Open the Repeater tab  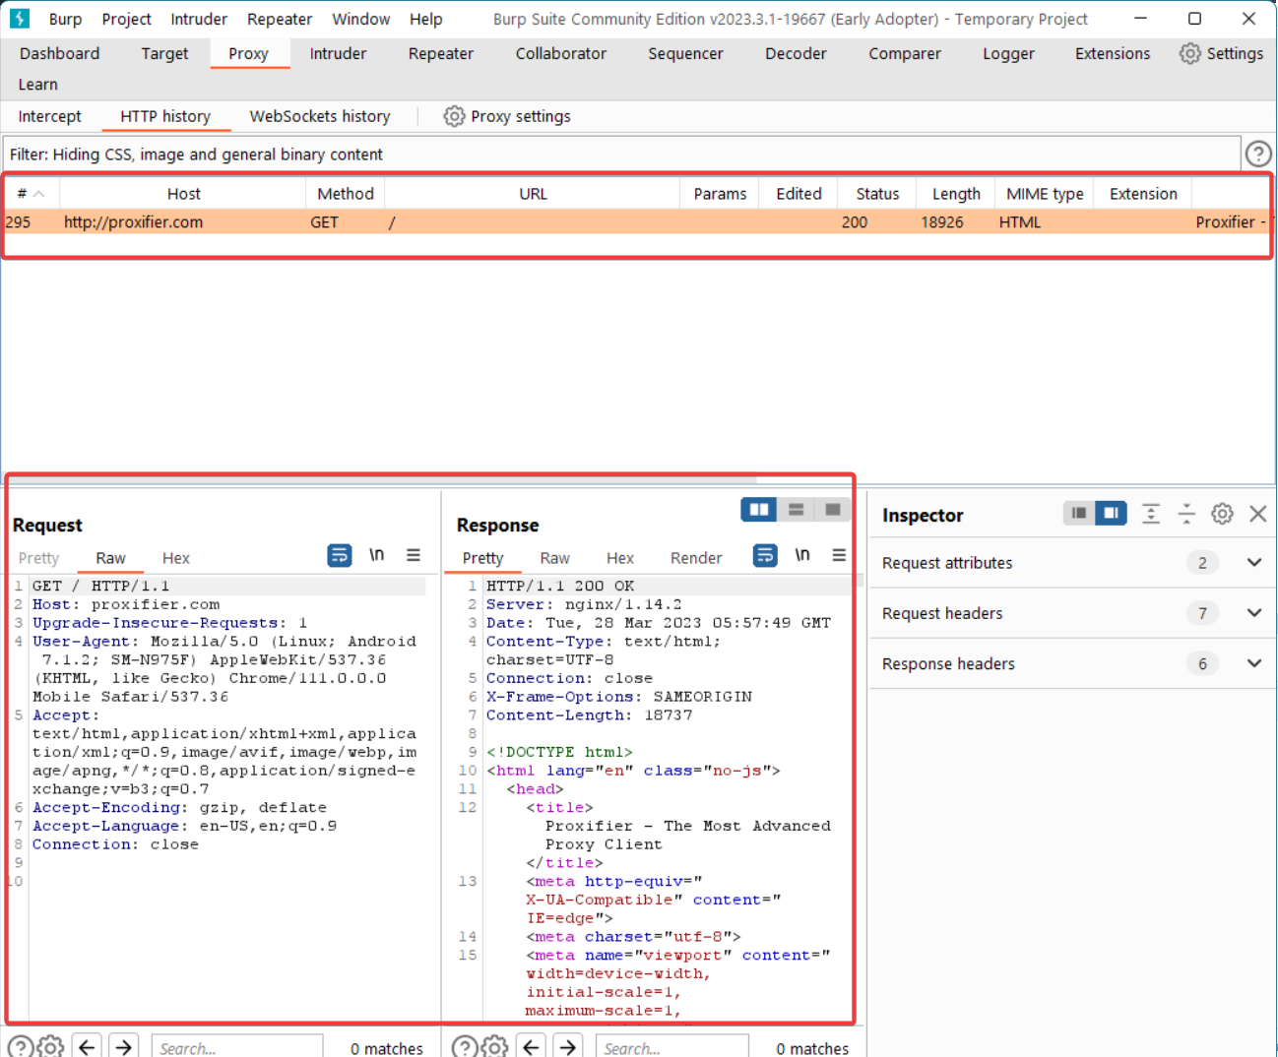tap(440, 54)
